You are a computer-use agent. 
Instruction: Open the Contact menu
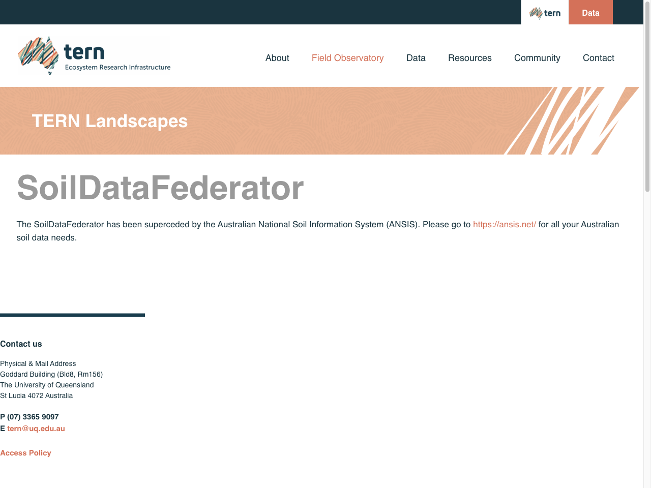point(598,58)
